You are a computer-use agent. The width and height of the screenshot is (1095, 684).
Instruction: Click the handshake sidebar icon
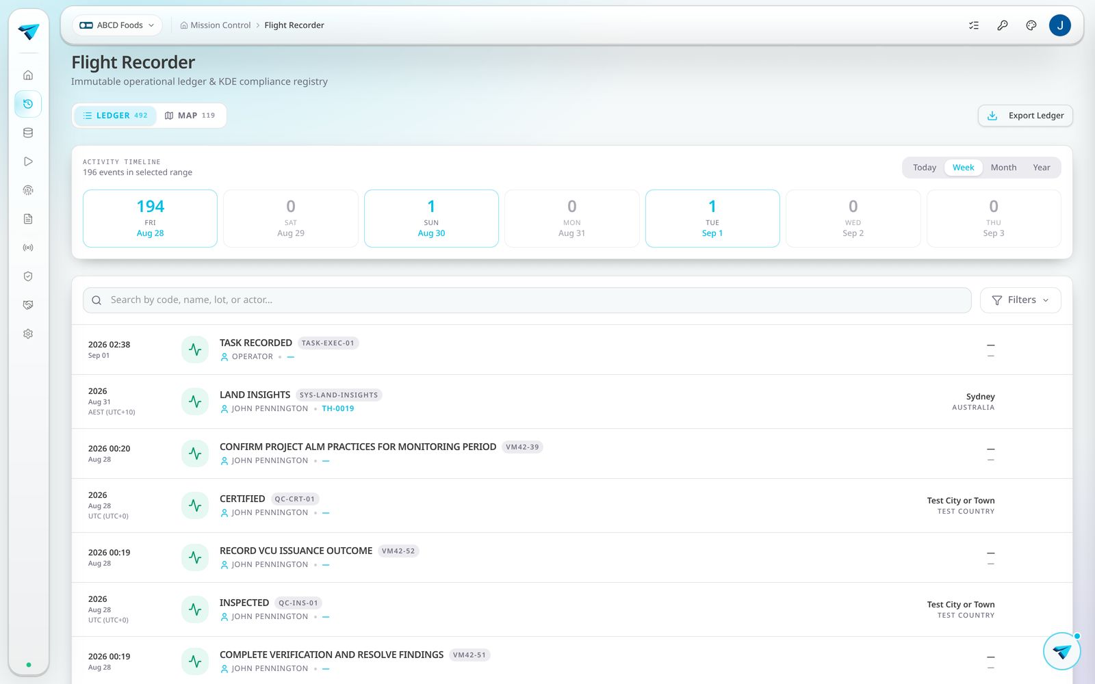28,305
